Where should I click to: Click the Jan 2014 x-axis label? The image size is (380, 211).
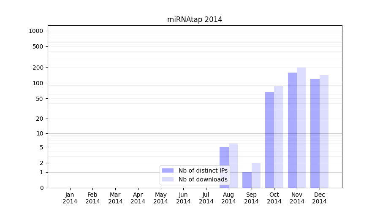(x=70, y=198)
